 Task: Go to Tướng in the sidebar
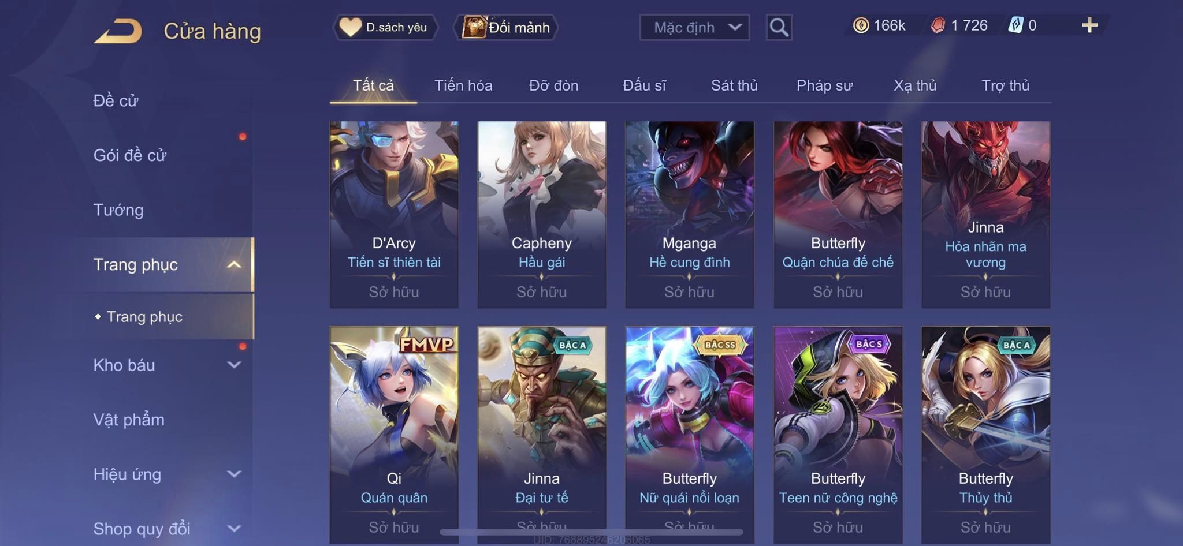point(118,210)
